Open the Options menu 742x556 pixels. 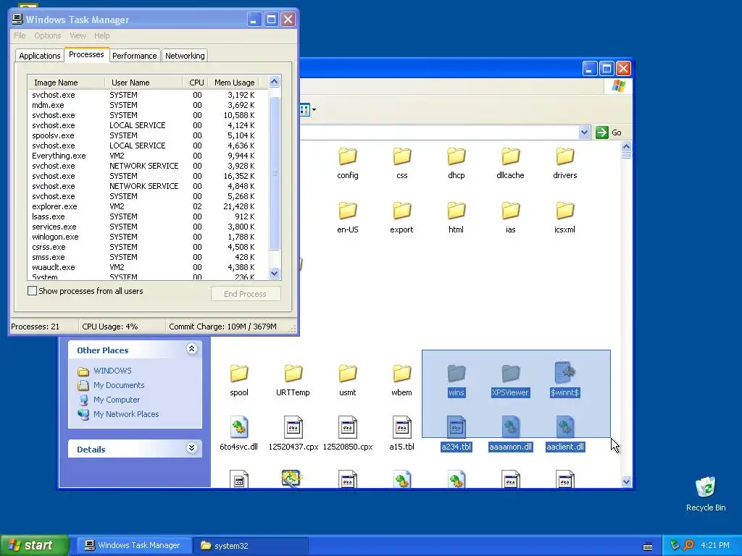(48, 35)
